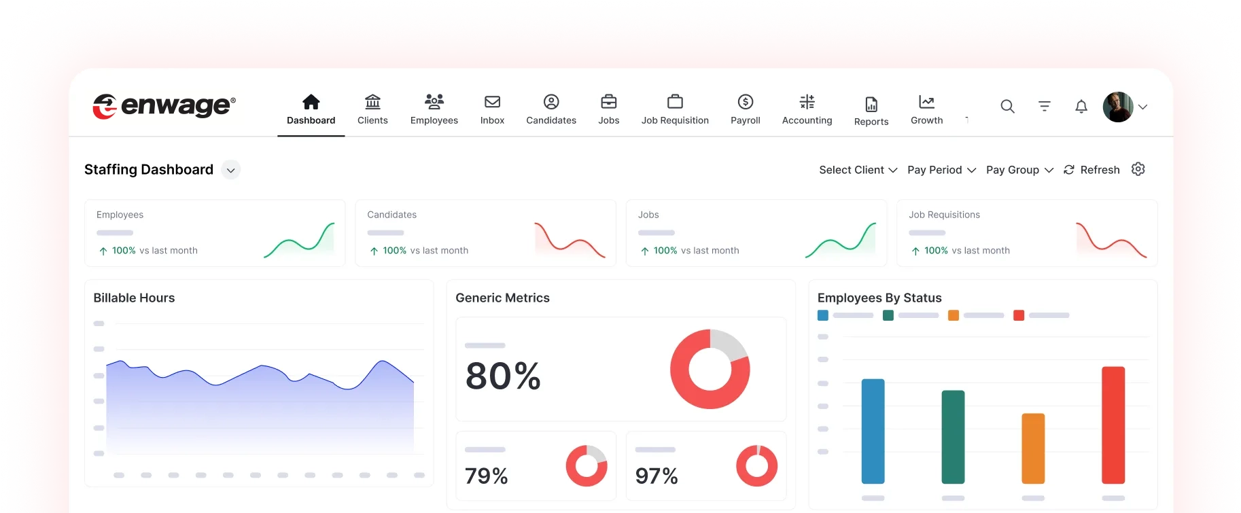
Task: Click the Refresh button
Action: (x=1091, y=170)
